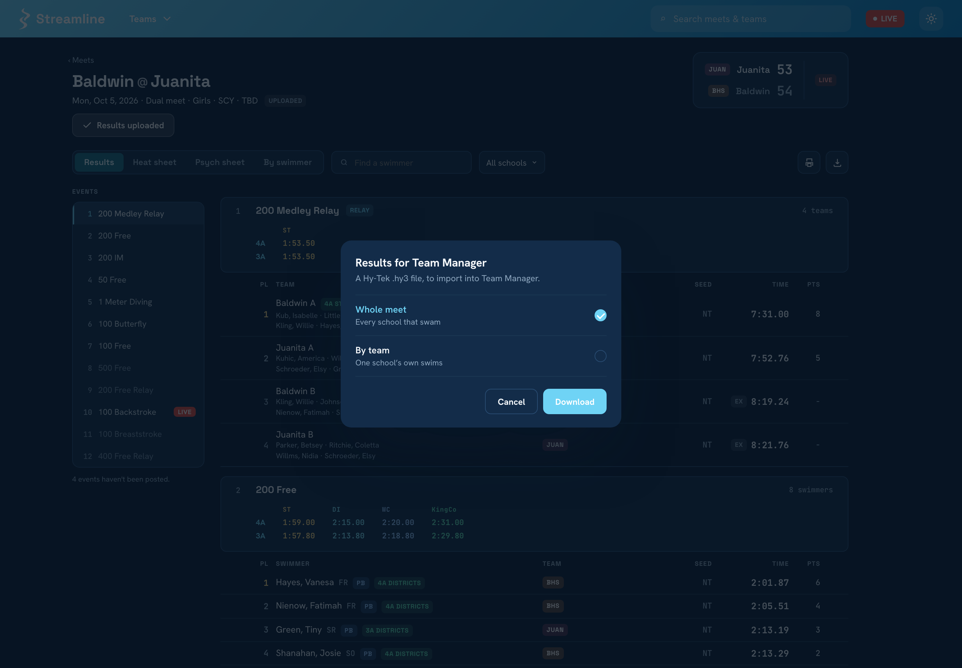The image size is (962, 668).
Task: Click the EX badge on Baldwin B row
Action: coord(739,401)
